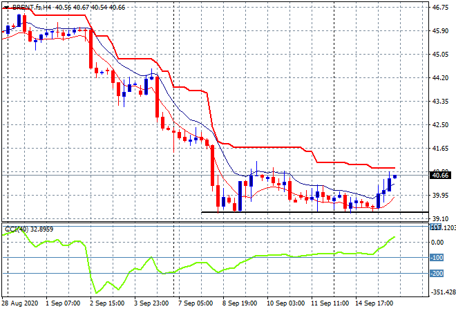456x311 pixels.
Task: Click the 7 Sep 05:00 time label
Action: [196, 303]
